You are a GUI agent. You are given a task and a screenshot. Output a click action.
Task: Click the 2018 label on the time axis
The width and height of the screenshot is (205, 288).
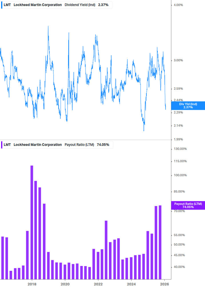(x=32, y=284)
